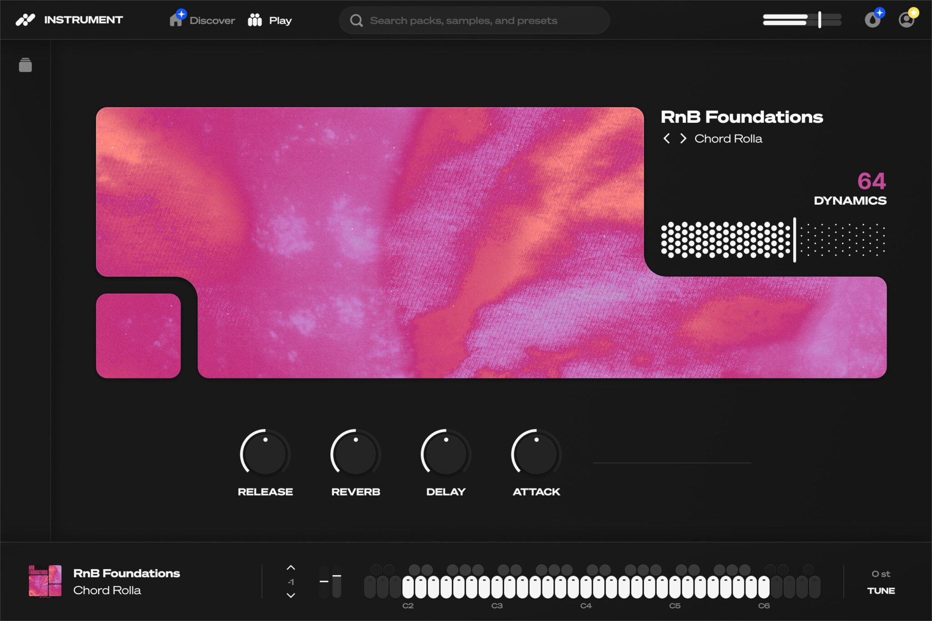This screenshot has height=621, width=932.
Task: Raise octave with the up arrow
Action: 291,568
